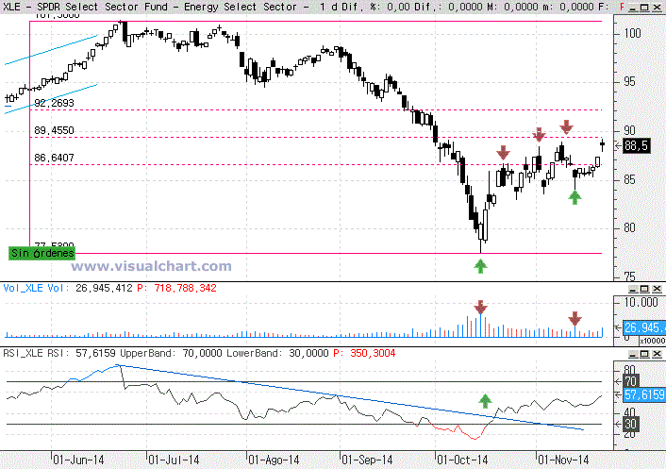Click the 01-Sep-14 date label
Image resolution: width=666 pixels, height=469 pixels.
click(367, 461)
